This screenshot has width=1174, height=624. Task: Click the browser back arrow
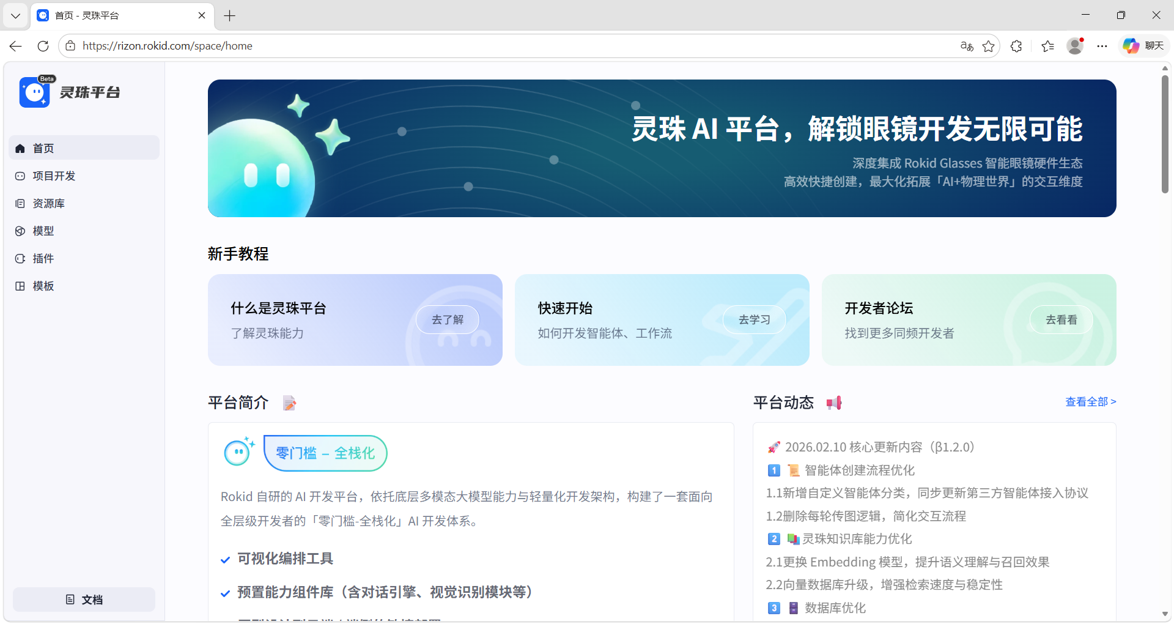click(x=16, y=46)
